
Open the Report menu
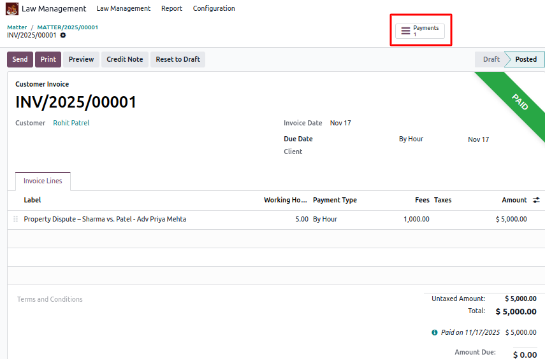coord(171,9)
